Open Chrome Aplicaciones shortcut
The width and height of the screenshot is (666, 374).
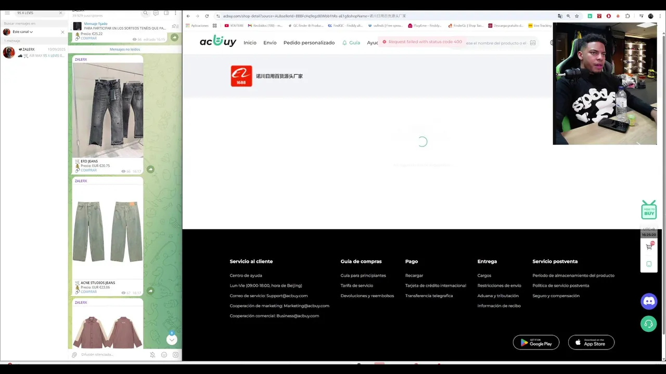(x=197, y=25)
